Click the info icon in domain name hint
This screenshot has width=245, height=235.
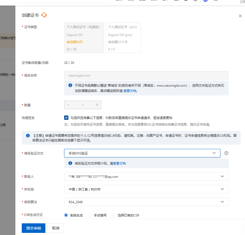point(70,86)
